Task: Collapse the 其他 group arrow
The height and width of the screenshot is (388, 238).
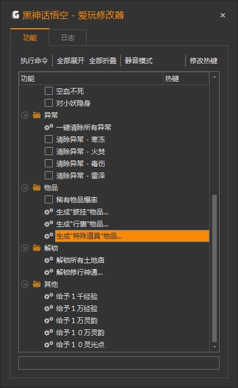Action: 25,284
